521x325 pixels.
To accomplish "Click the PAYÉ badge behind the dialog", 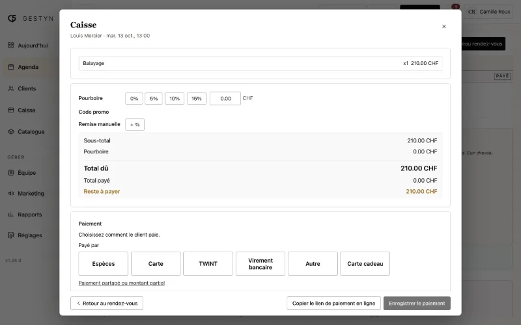I will tap(502, 76).
